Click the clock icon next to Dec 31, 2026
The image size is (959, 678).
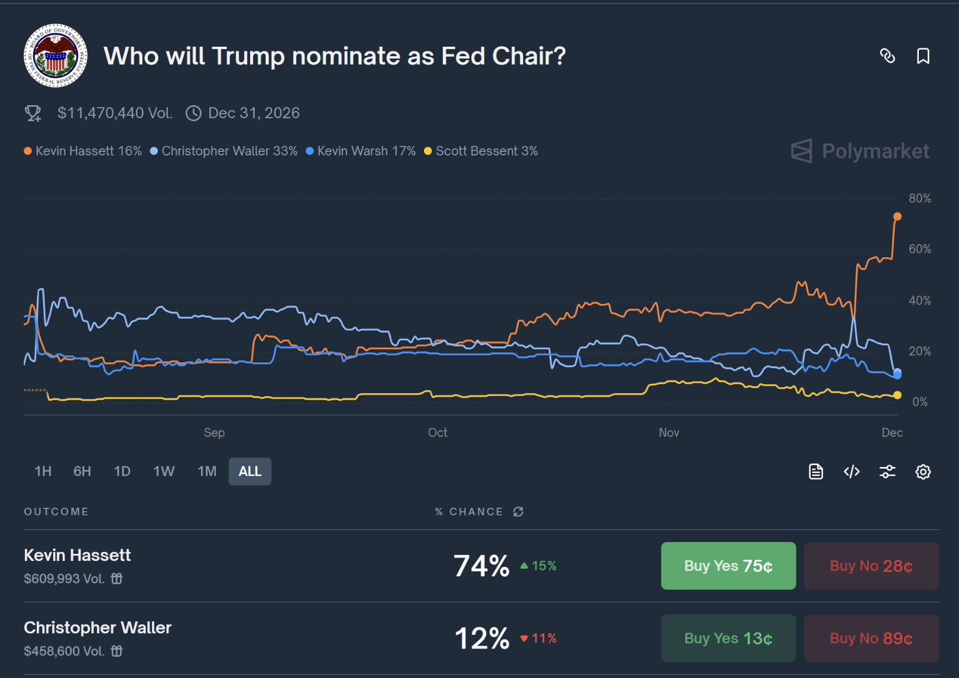[193, 112]
